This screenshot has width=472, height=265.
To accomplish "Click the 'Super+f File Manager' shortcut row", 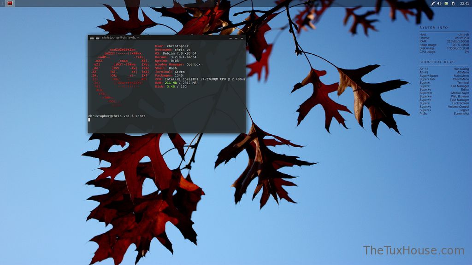I will point(444,86).
